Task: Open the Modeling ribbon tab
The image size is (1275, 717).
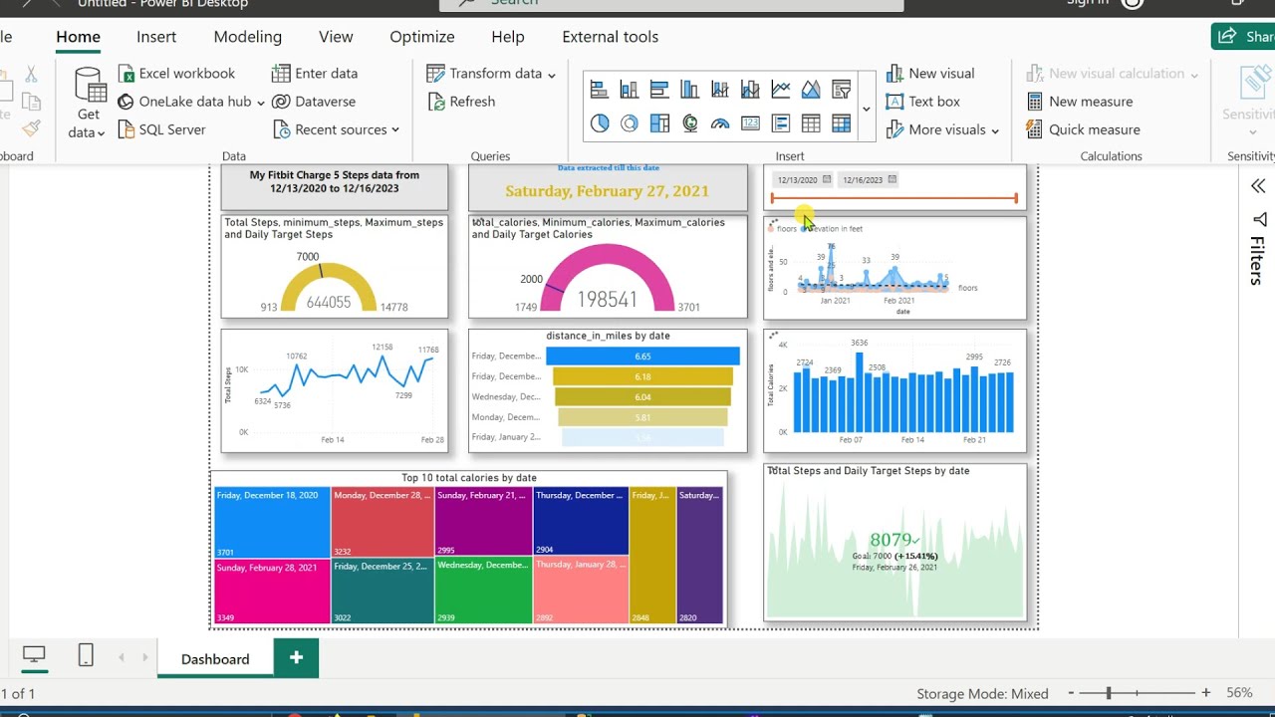Action: click(x=248, y=37)
